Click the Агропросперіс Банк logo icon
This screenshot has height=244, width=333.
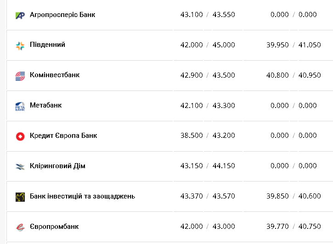point(20,15)
